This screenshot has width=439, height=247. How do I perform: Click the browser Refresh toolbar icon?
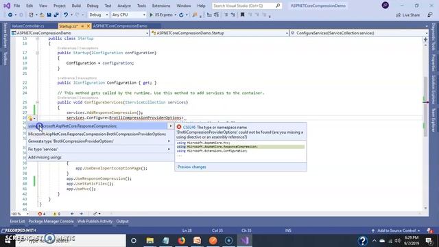coord(181,15)
